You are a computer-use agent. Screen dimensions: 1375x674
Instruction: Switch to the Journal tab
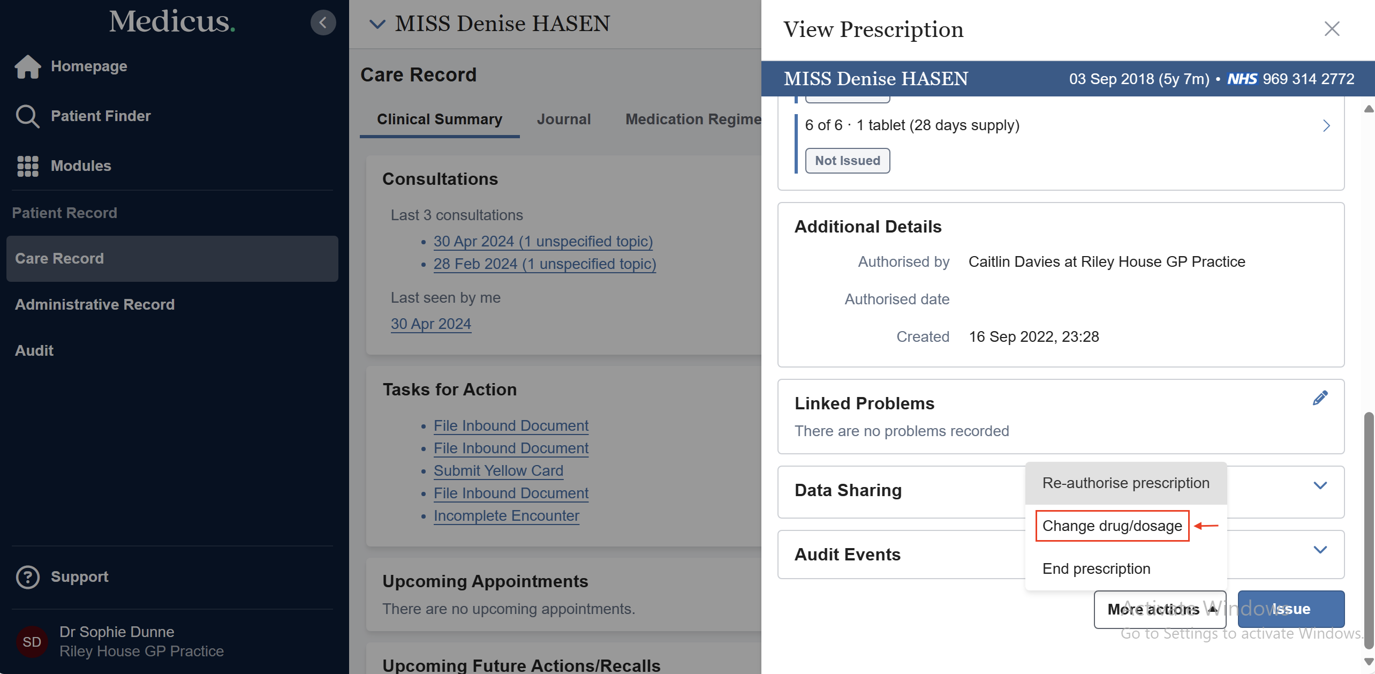pos(564,119)
